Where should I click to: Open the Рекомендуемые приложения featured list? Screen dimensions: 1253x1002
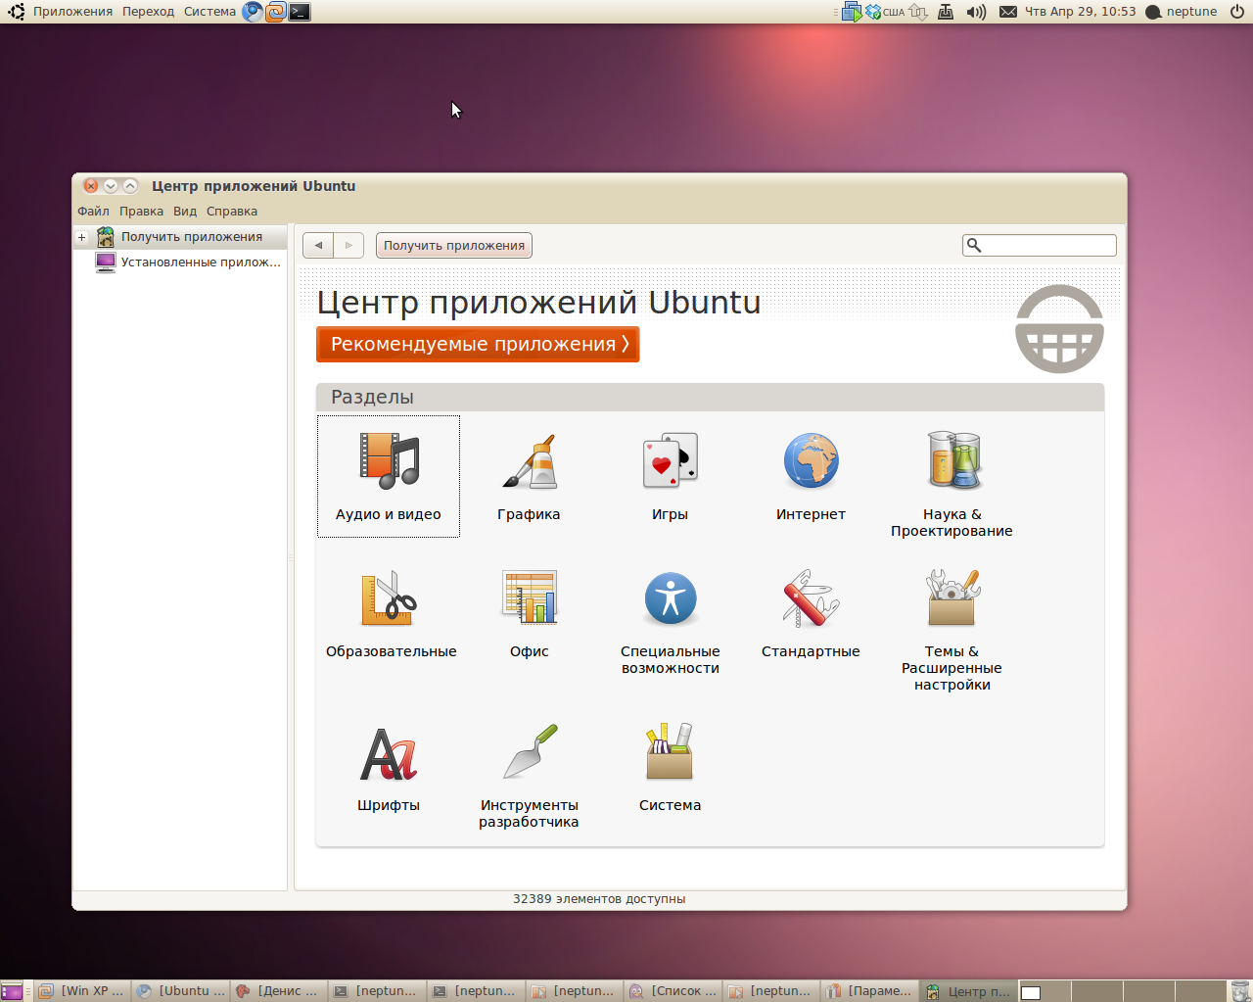click(x=478, y=345)
